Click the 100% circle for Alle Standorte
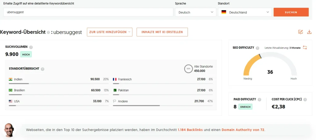The image size is (316, 140). pyautogui.click(x=188, y=69)
